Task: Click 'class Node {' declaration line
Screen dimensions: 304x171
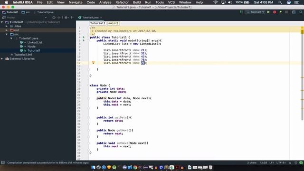Action: [100, 85]
